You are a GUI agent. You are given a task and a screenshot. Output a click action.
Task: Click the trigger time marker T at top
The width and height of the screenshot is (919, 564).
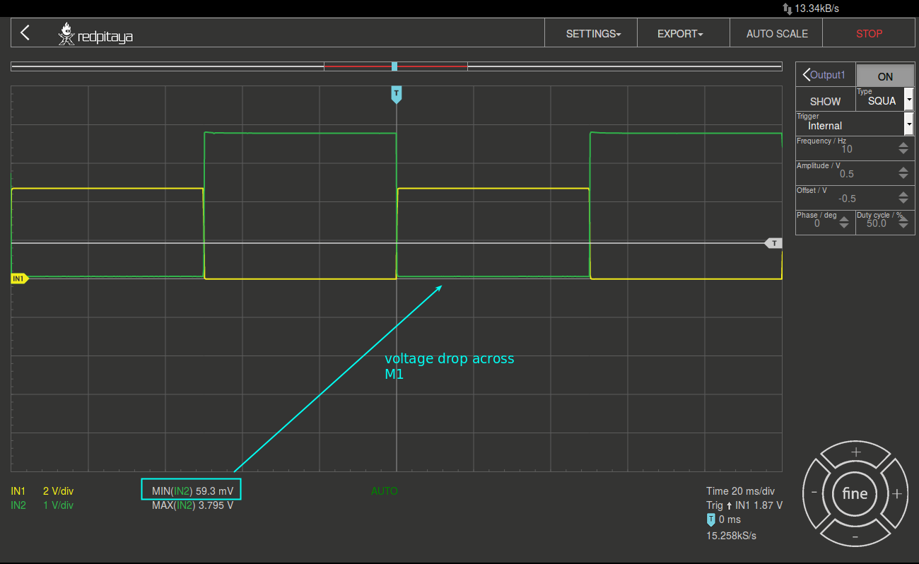pyautogui.click(x=396, y=95)
